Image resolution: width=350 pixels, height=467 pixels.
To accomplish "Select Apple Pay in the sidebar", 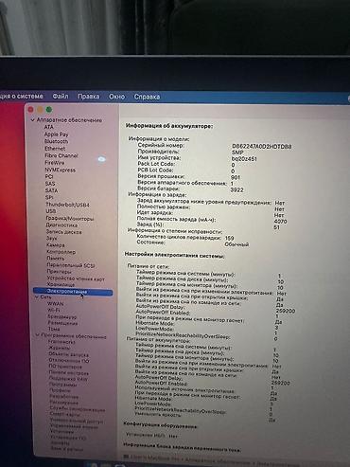I will (x=56, y=135).
